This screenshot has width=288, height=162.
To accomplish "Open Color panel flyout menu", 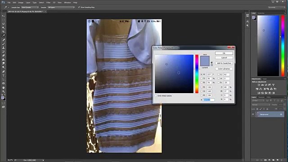I will pos(285,13).
